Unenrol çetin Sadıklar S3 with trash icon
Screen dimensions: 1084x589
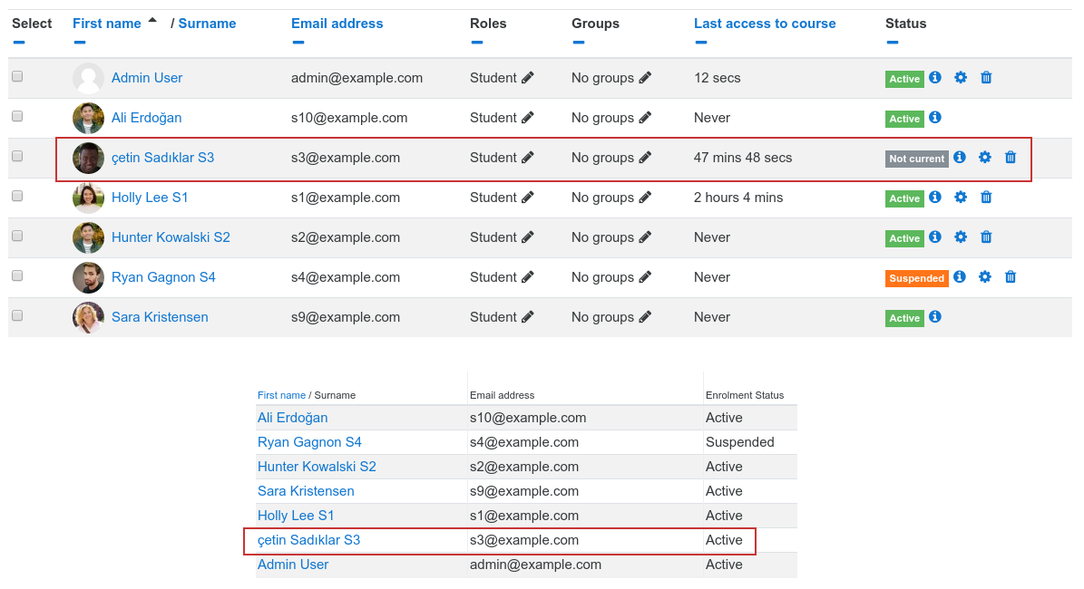coord(1011,158)
